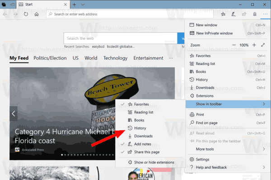Open the US feed tab

(75, 58)
